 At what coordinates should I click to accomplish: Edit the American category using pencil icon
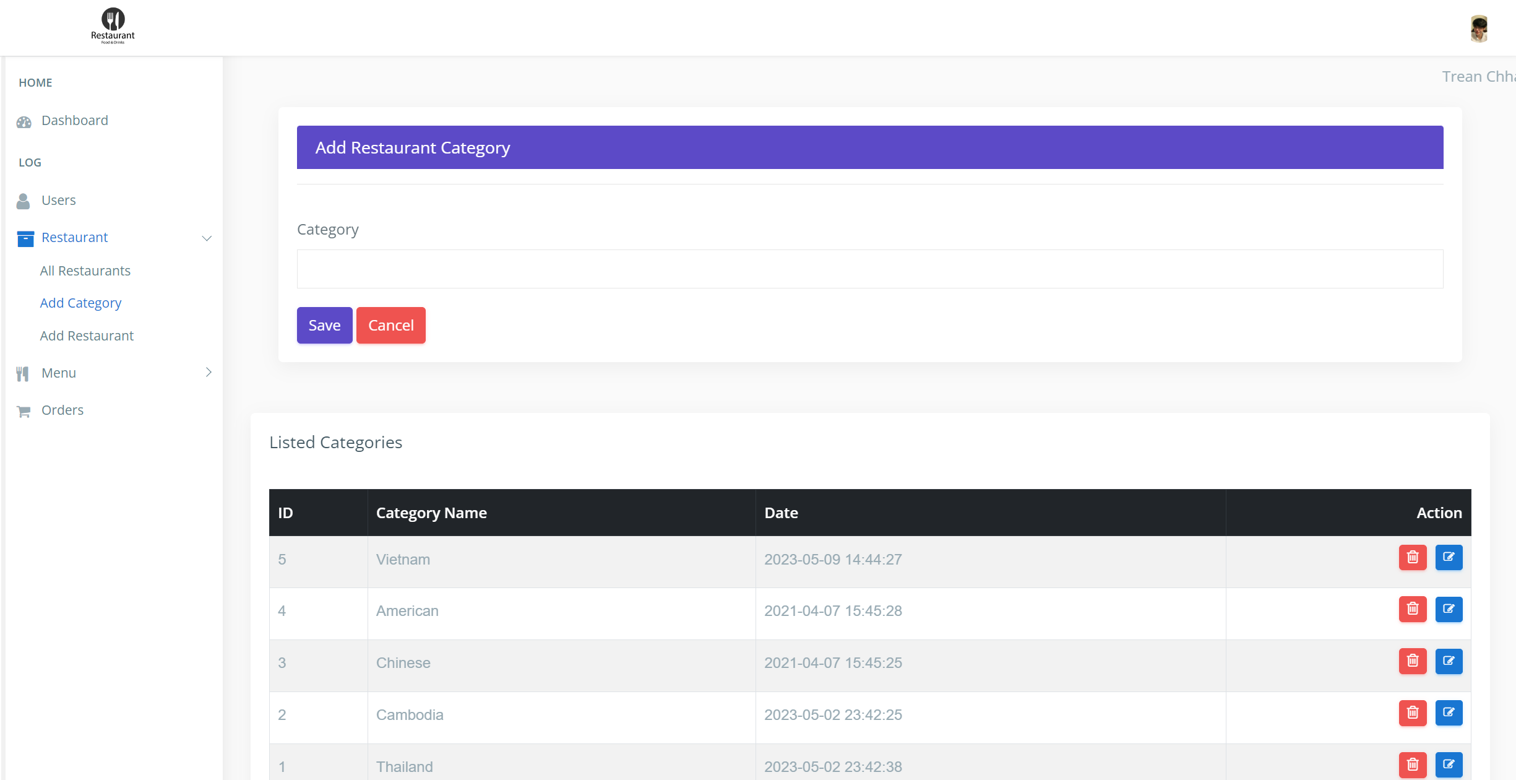(1449, 609)
